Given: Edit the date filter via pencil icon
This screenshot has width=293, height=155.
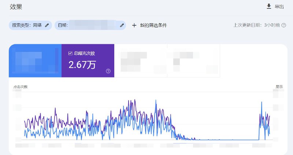Looking at the screenshot, I should pos(122,25).
